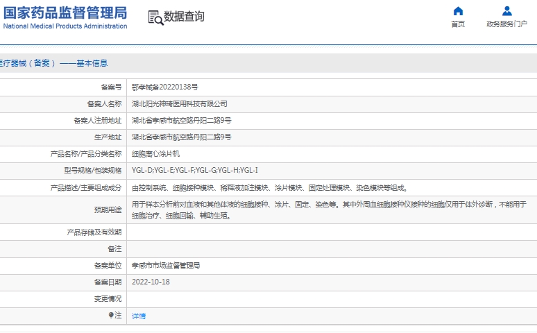Screen dimensions: 537x333
Task: Open the 详情 link
Action: point(139,316)
